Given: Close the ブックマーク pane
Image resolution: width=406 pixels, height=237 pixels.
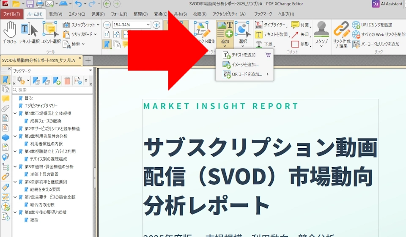Looking at the screenshot, I should pyautogui.click(x=91, y=70).
